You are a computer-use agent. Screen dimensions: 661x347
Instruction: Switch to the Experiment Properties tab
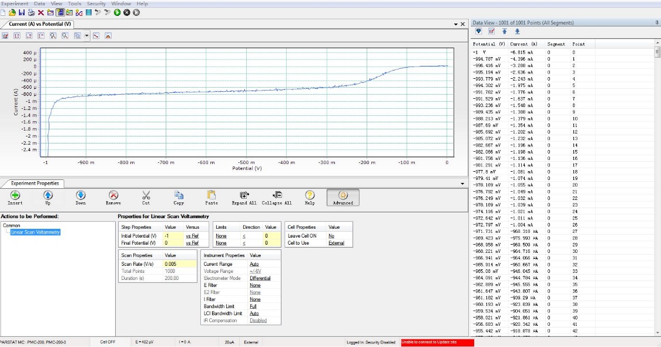click(35, 183)
